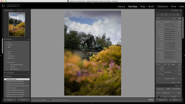Switch to the Slideshow module
This screenshot has height=104, width=185.
pyautogui.click(x=163, y=7)
